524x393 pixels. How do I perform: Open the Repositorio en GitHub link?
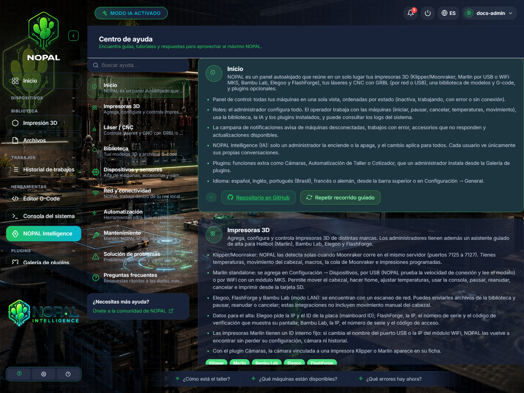258,198
